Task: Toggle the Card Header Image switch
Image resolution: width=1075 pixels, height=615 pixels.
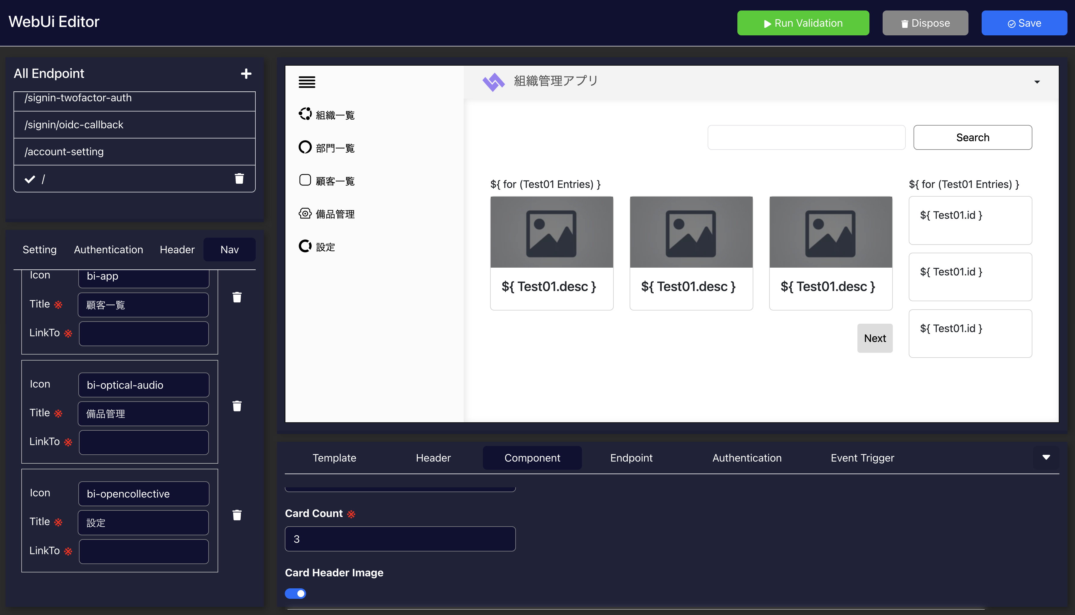Action: [x=295, y=593]
